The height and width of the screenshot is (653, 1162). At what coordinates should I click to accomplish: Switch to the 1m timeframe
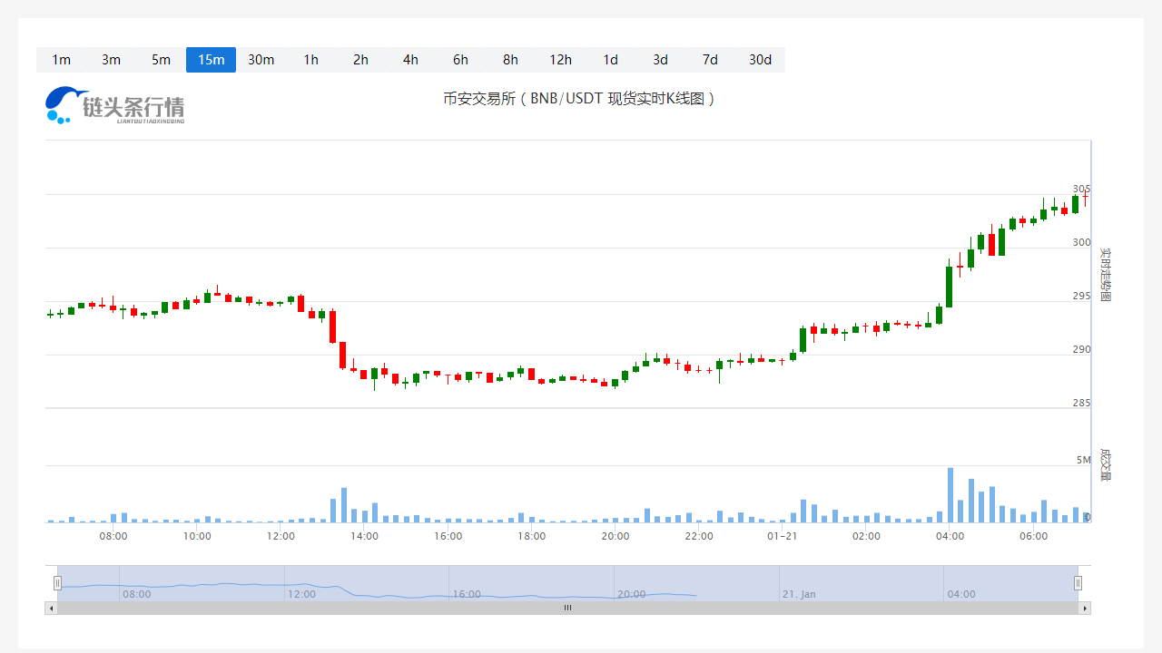coord(61,60)
